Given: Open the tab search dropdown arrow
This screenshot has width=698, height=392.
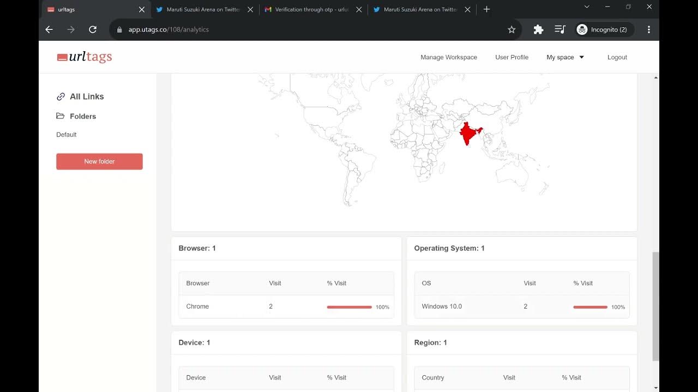Looking at the screenshot, I should click(587, 7).
